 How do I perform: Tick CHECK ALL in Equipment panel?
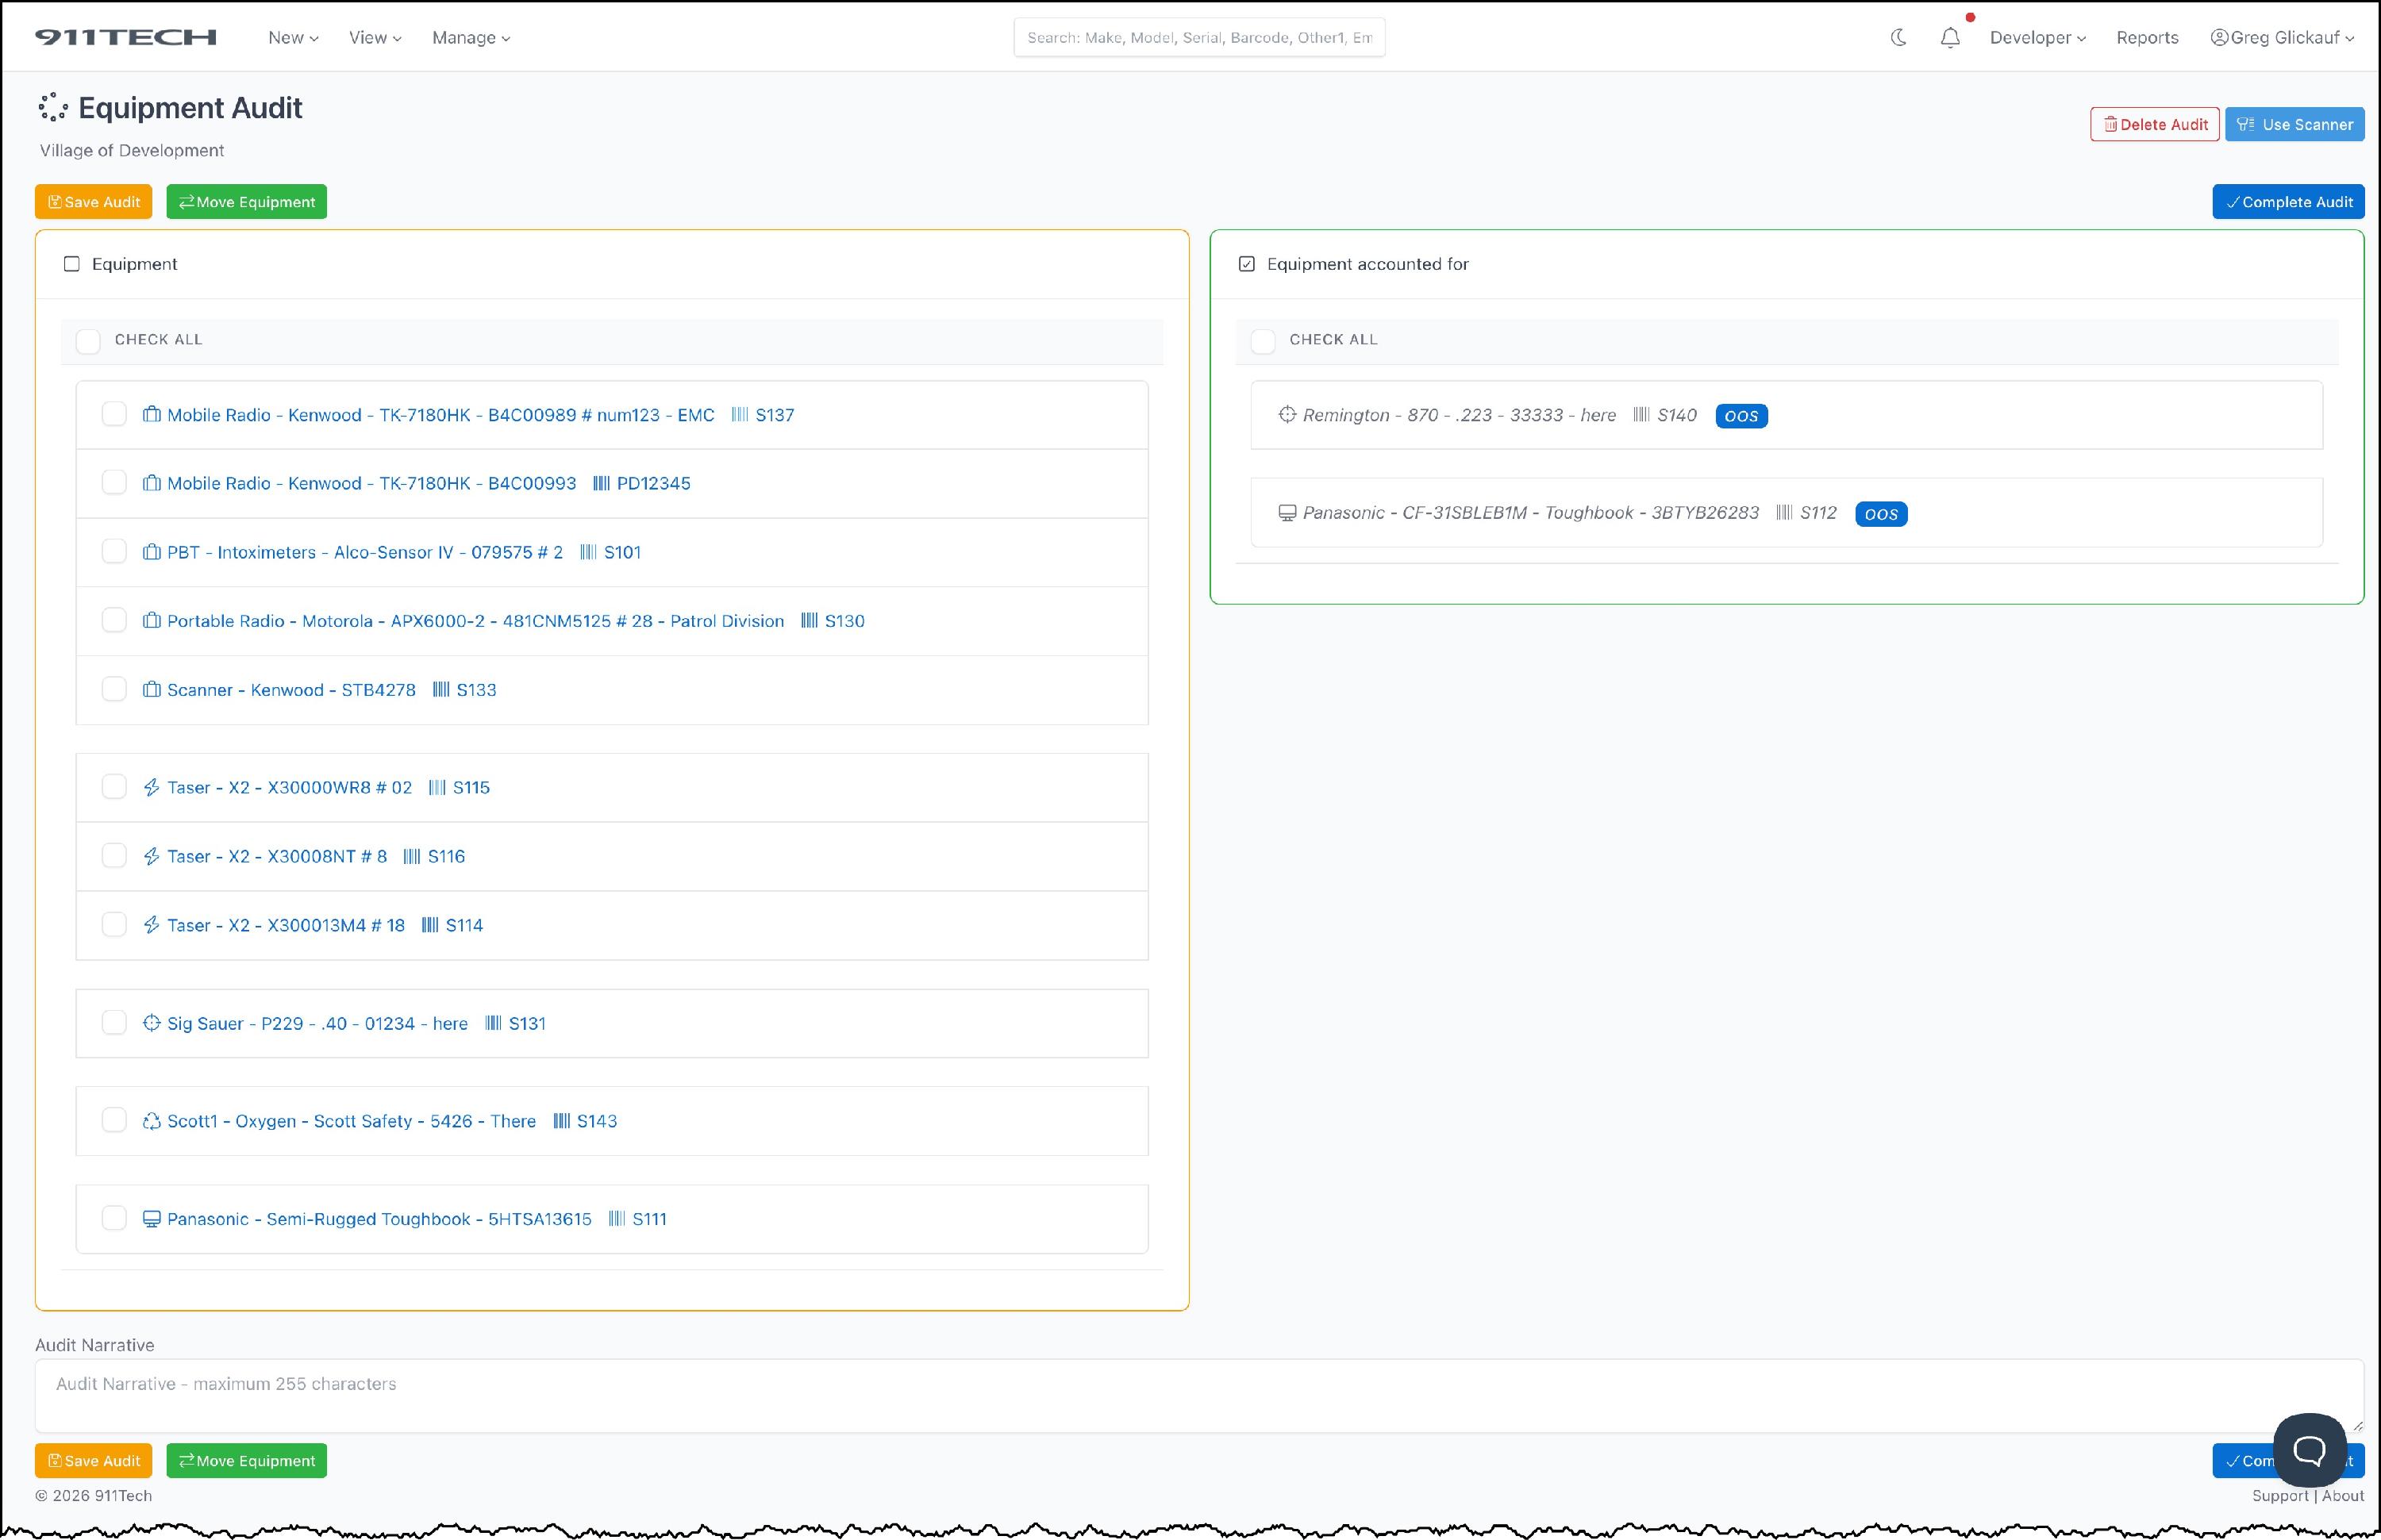pyautogui.click(x=88, y=341)
